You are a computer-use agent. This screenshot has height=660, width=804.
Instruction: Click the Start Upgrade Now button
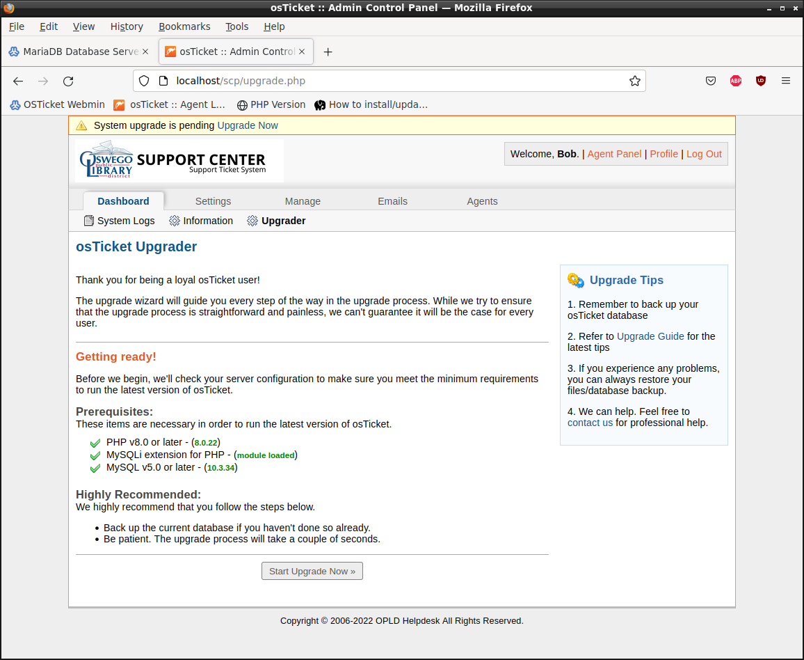click(312, 571)
